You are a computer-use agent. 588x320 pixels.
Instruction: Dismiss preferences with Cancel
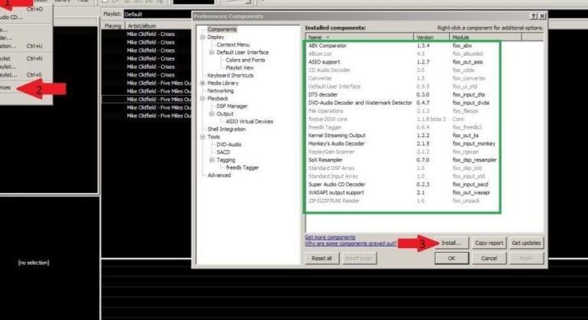[x=489, y=259]
